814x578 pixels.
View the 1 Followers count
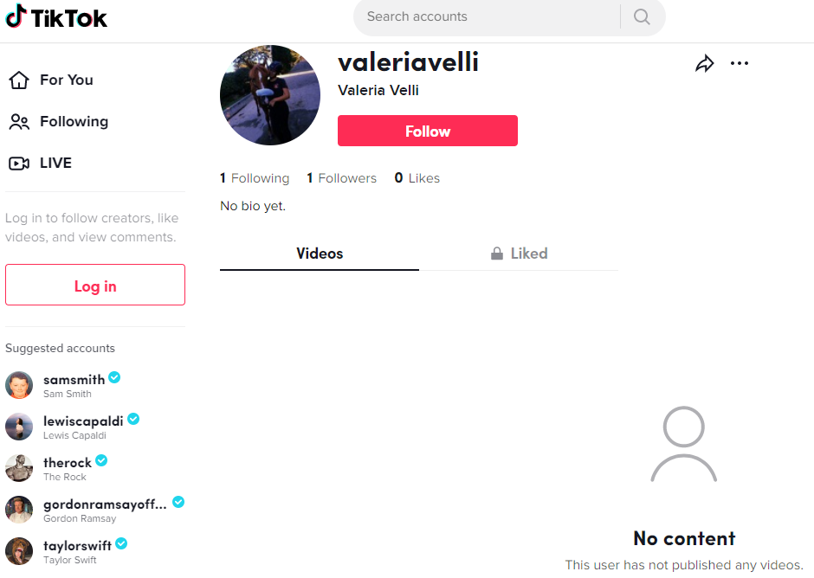tap(341, 178)
